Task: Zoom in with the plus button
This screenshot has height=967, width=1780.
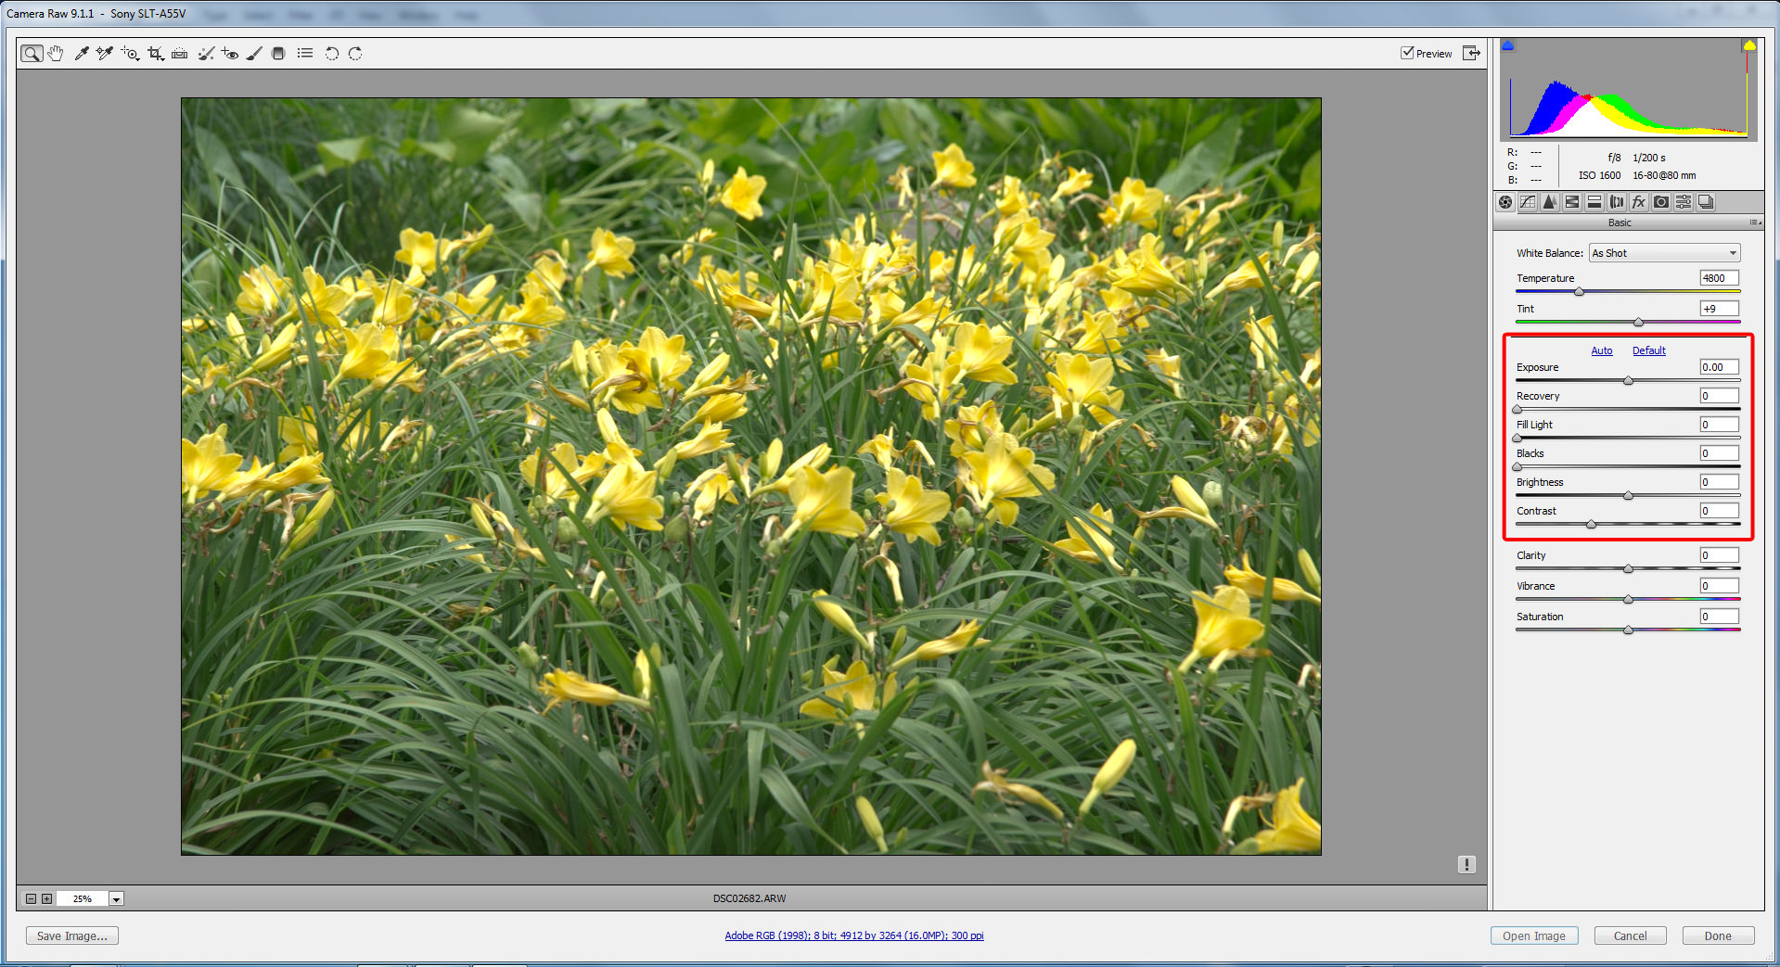Action: click(x=46, y=898)
